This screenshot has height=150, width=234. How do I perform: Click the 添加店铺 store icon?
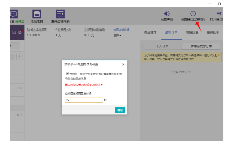pos(37,14)
